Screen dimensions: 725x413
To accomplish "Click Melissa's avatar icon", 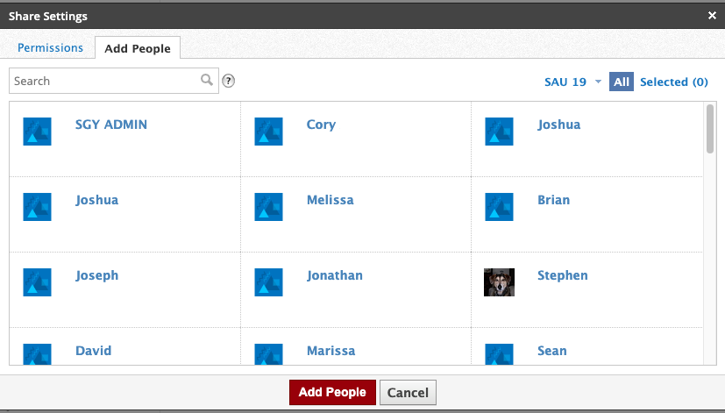I will click(268, 207).
